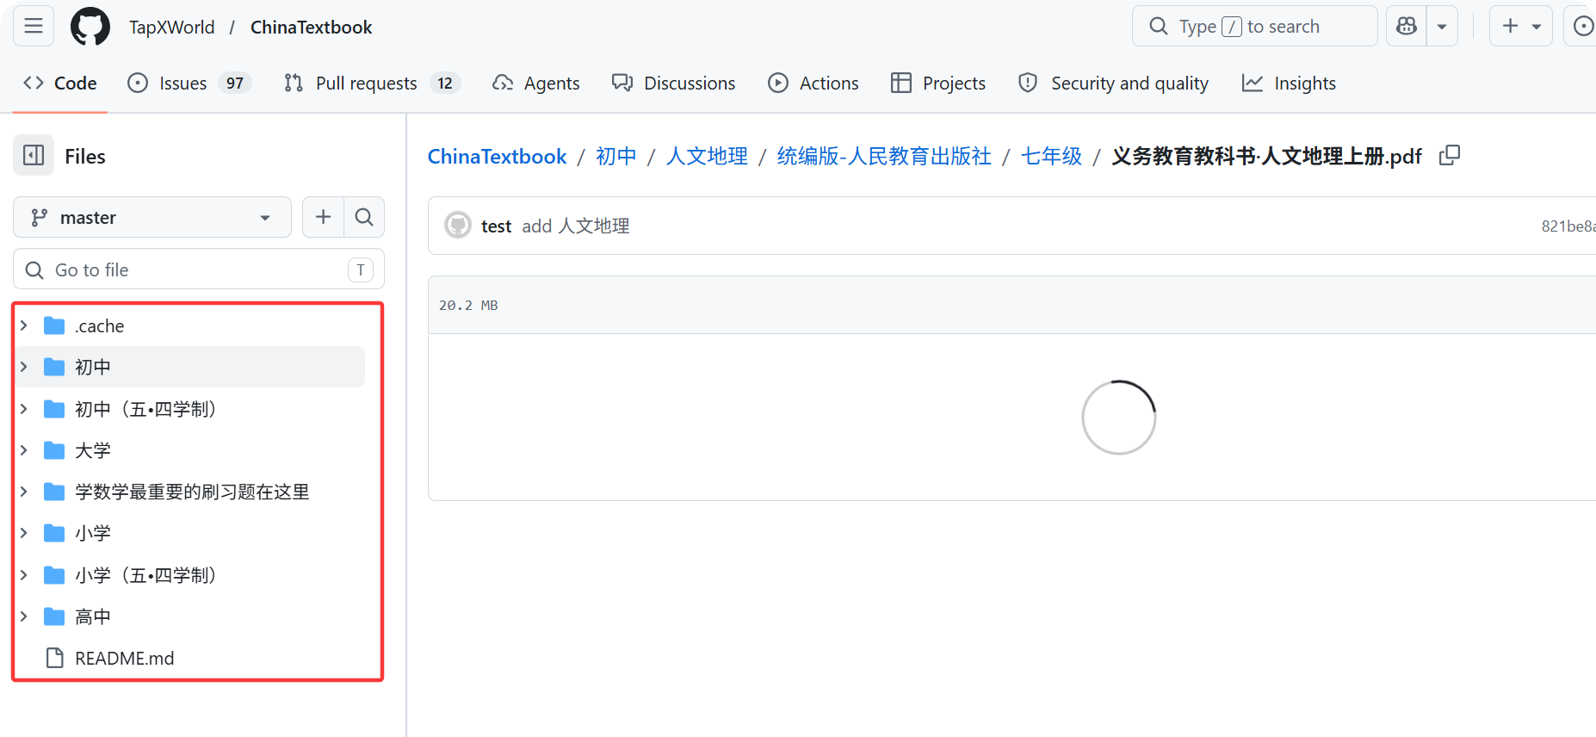Screen dimensions: 1596x737
Task: Open 人文地理 breadcrumb link
Action: (x=707, y=156)
